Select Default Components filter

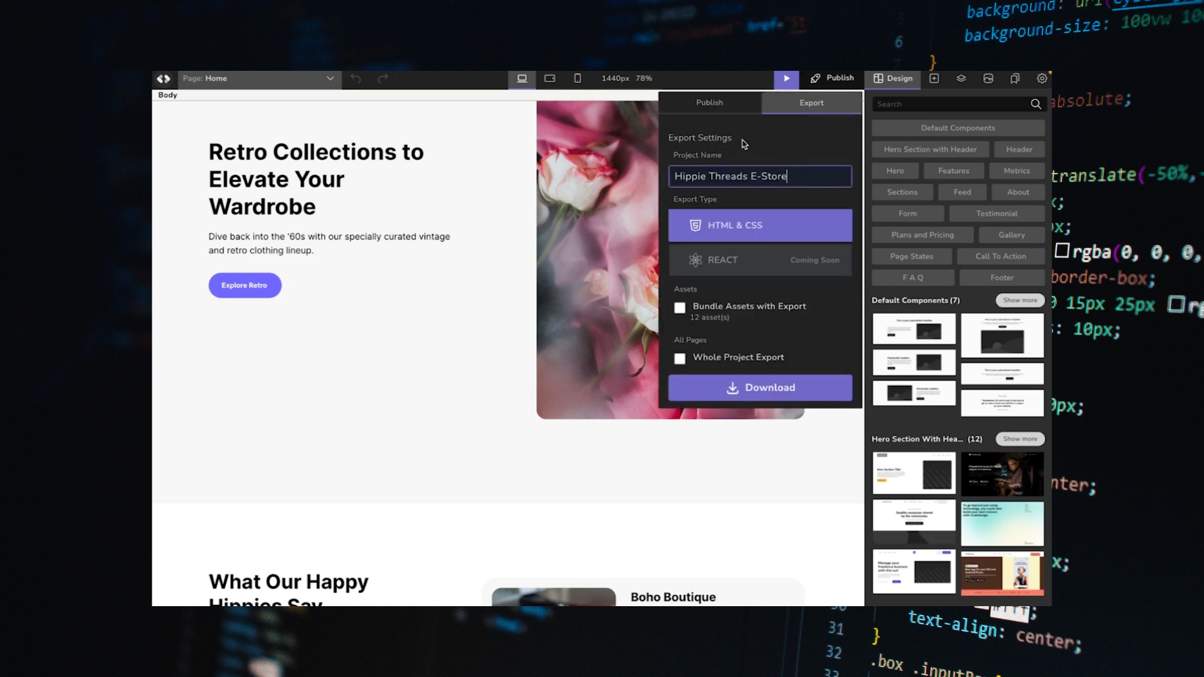[x=958, y=128]
